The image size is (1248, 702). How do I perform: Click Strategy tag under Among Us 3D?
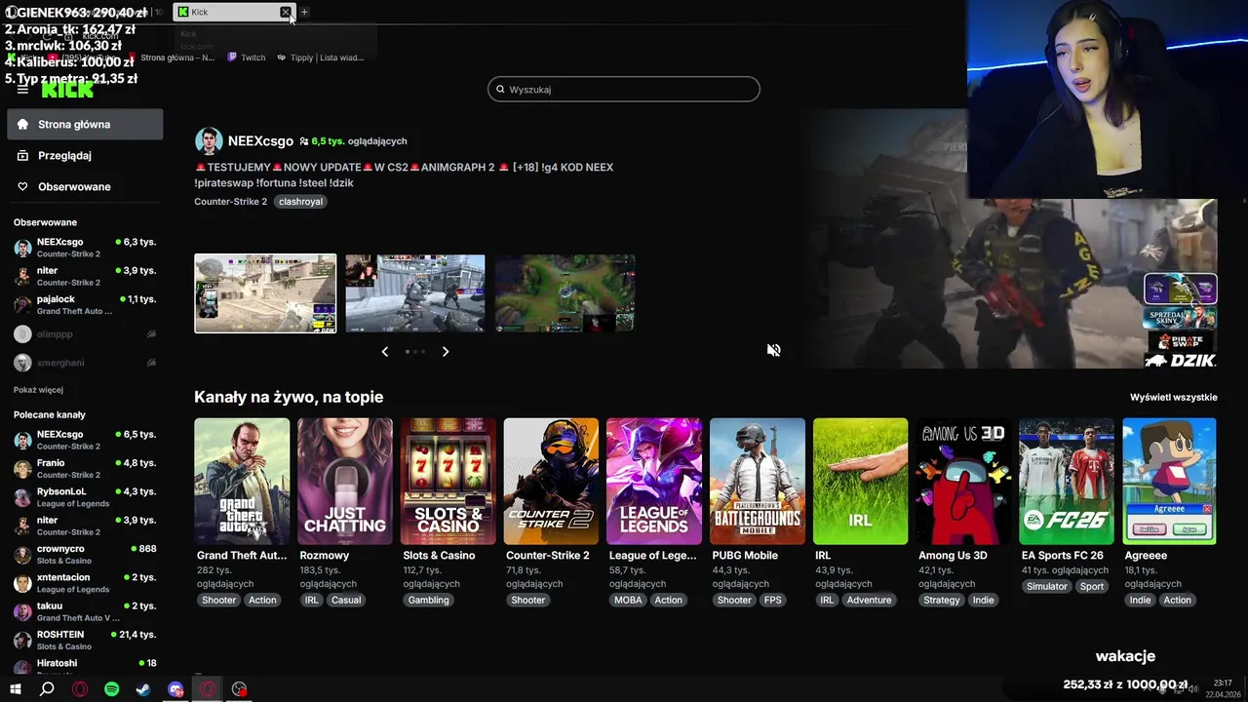(941, 601)
